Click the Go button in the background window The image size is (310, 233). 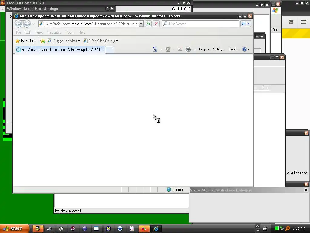tap(275, 30)
